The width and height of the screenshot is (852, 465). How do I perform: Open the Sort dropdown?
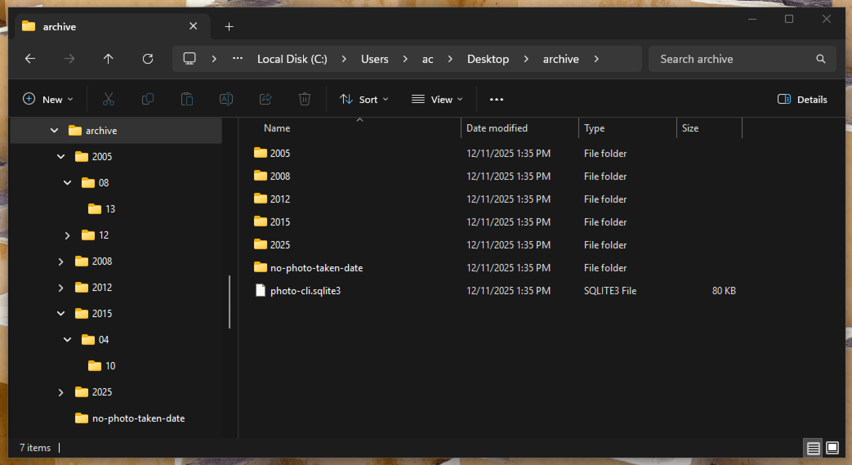coord(364,99)
